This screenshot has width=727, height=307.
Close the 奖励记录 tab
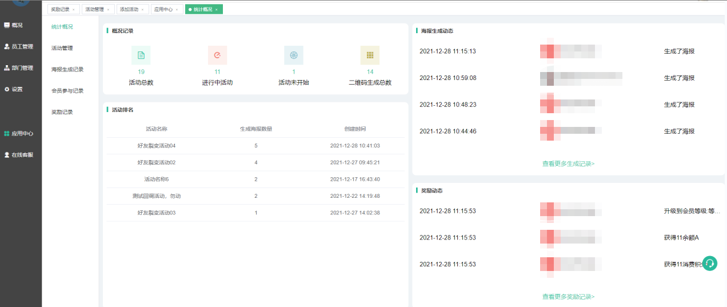point(74,10)
